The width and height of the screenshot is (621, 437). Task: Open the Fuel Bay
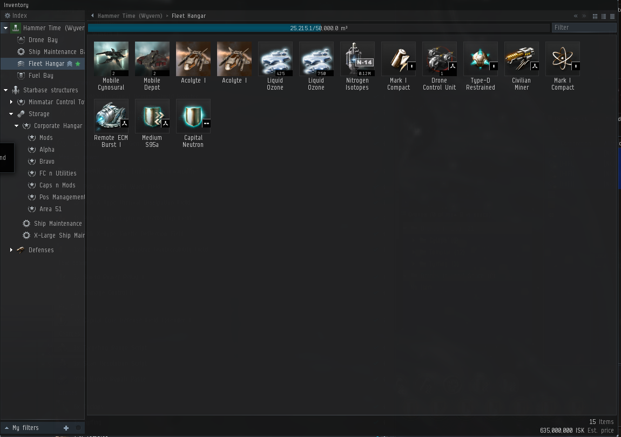point(40,75)
